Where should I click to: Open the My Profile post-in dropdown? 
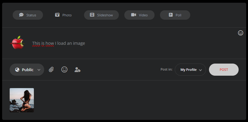pyautogui.click(x=190, y=70)
